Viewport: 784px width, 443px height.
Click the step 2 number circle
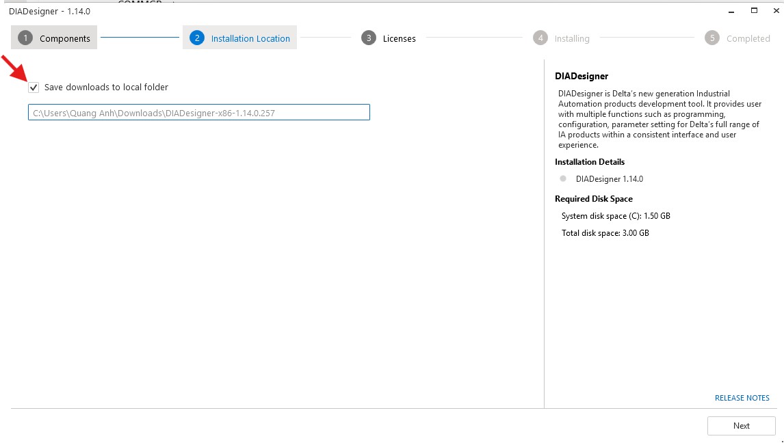(x=197, y=38)
